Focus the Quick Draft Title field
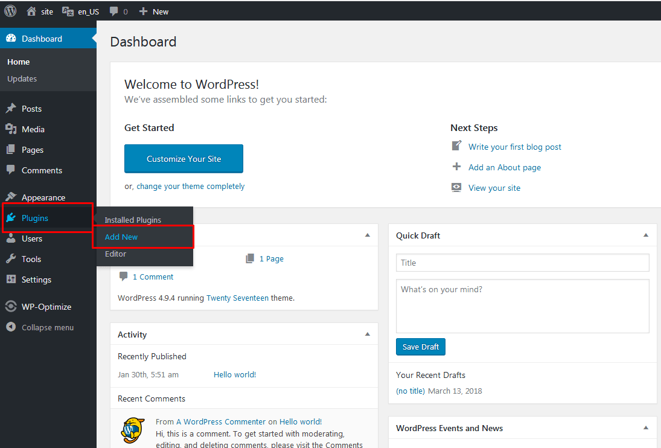 coord(523,263)
